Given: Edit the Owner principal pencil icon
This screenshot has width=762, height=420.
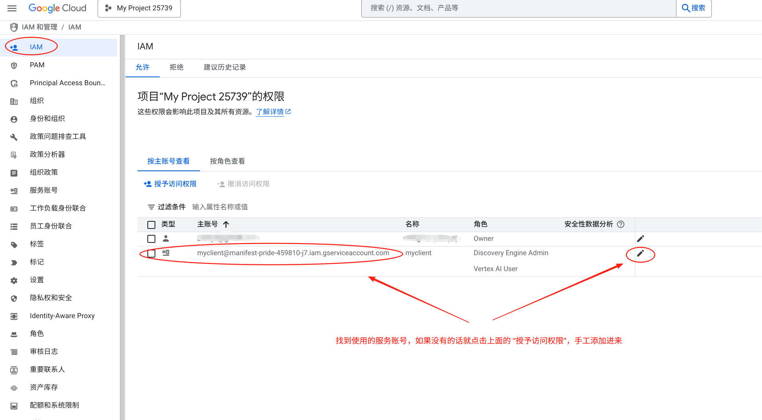Looking at the screenshot, I should point(641,239).
